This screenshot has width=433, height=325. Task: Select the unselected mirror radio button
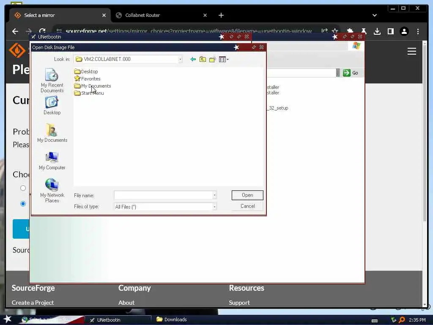pyautogui.click(x=23, y=188)
